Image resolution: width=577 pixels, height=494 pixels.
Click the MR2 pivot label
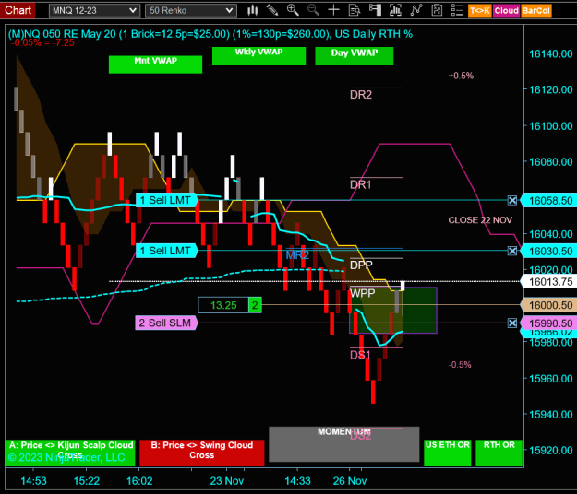pos(297,255)
